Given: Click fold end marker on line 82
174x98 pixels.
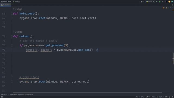Looking at the screenshot, I should 12,82.
